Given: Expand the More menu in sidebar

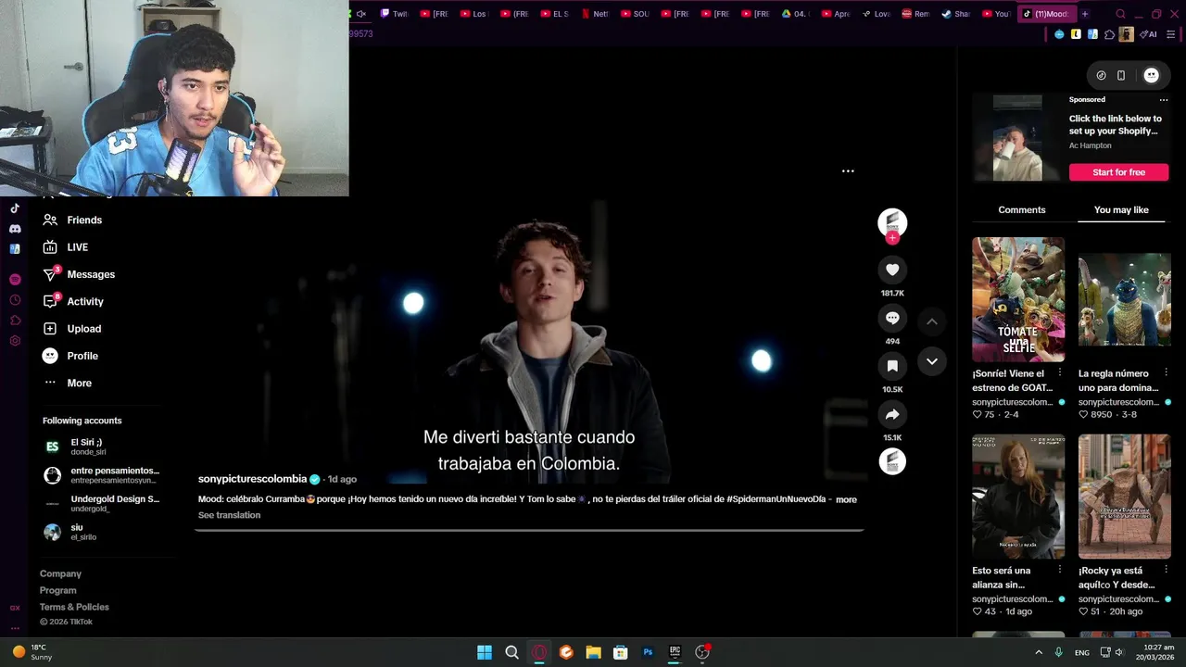Looking at the screenshot, I should pos(68,383).
